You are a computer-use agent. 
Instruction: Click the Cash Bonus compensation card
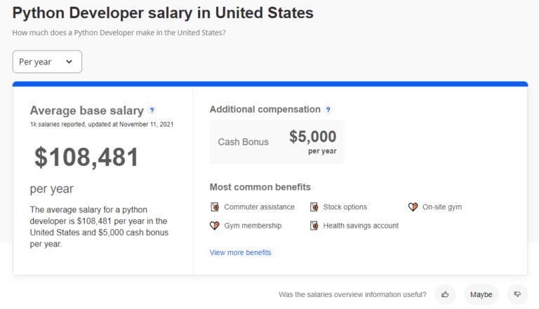click(x=277, y=142)
